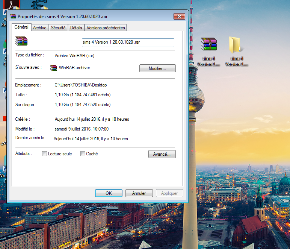This screenshot has height=249, width=290.
Task: Open the Sécurité tab
Action: [x=58, y=28]
